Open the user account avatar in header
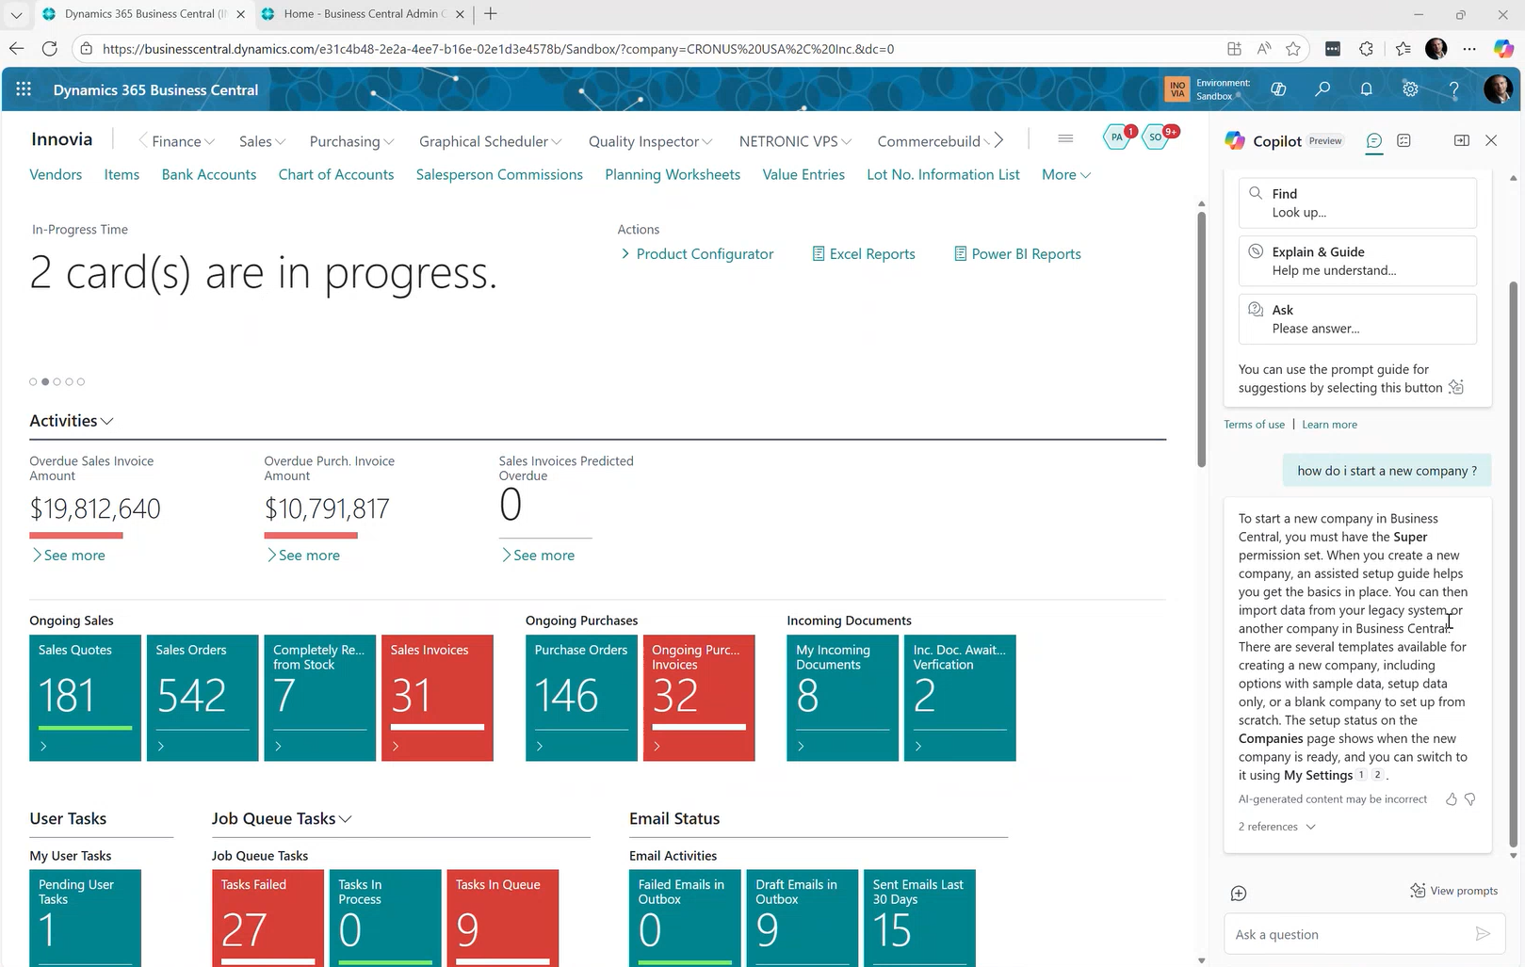The height and width of the screenshot is (967, 1525). (x=1498, y=89)
